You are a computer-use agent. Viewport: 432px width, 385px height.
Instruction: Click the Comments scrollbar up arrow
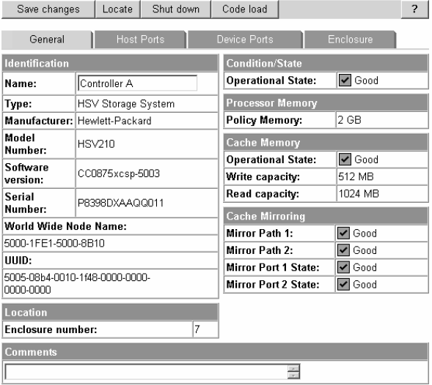pyautogui.click(x=293, y=368)
